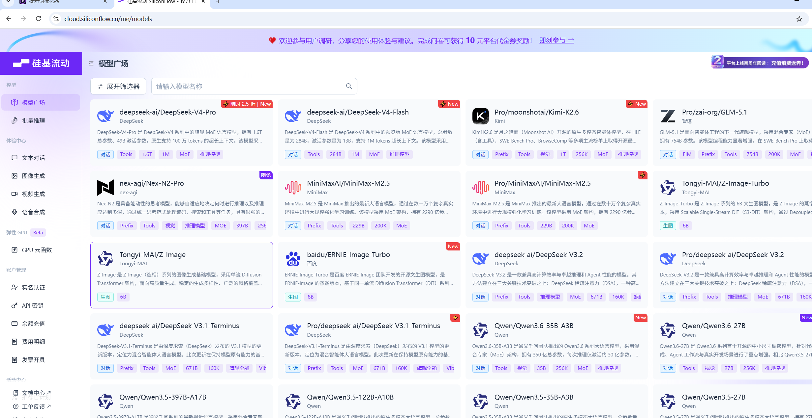Open a new browser tab
The image size is (812, 418).
tap(218, 2)
